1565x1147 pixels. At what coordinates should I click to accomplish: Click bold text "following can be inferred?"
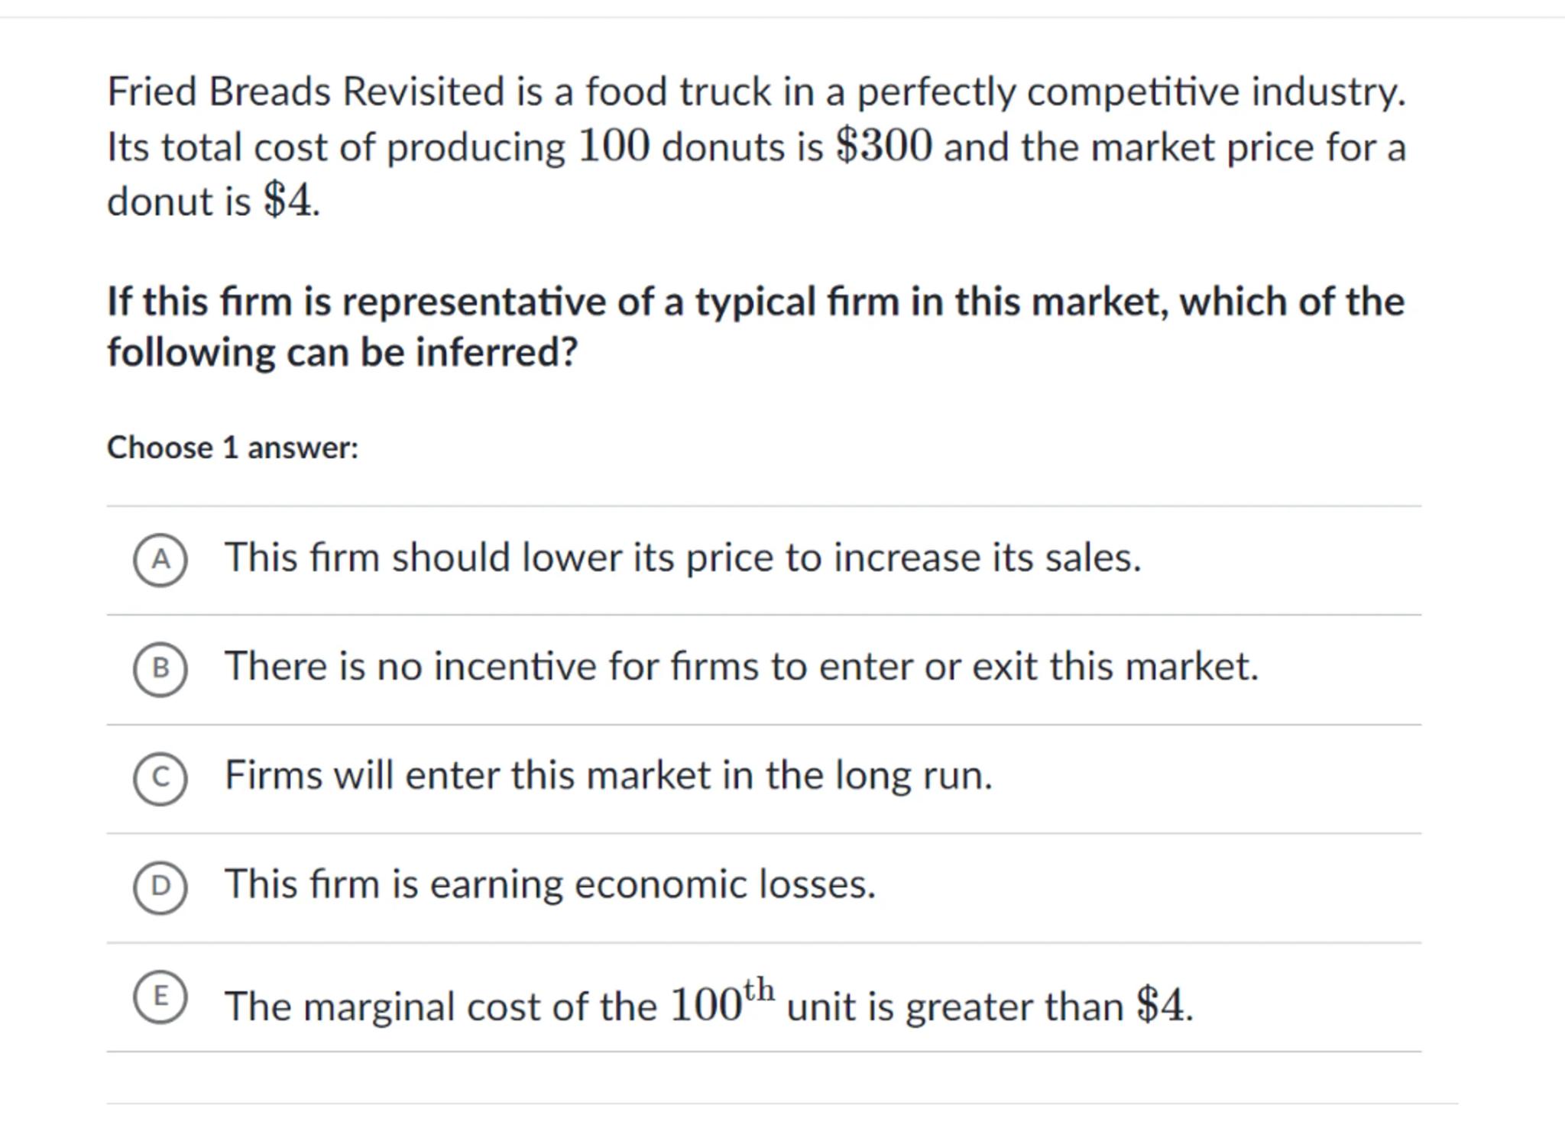pos(342,353)
